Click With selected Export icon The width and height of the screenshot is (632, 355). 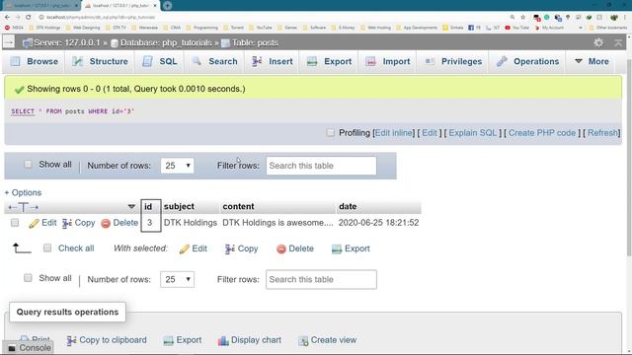pos(337,249)
